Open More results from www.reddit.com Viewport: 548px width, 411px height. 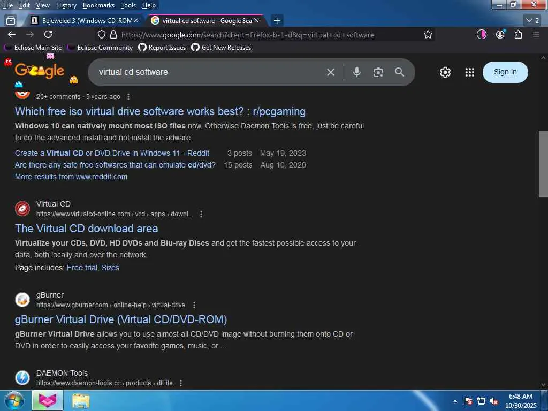pos(71,177)
